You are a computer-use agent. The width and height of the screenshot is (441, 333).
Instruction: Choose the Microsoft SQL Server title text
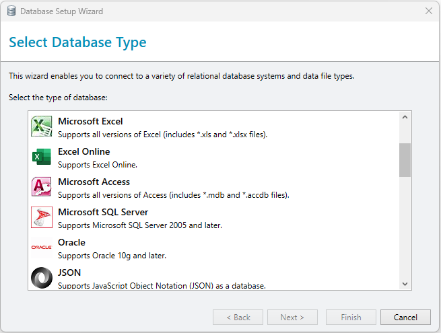[103, 212]
